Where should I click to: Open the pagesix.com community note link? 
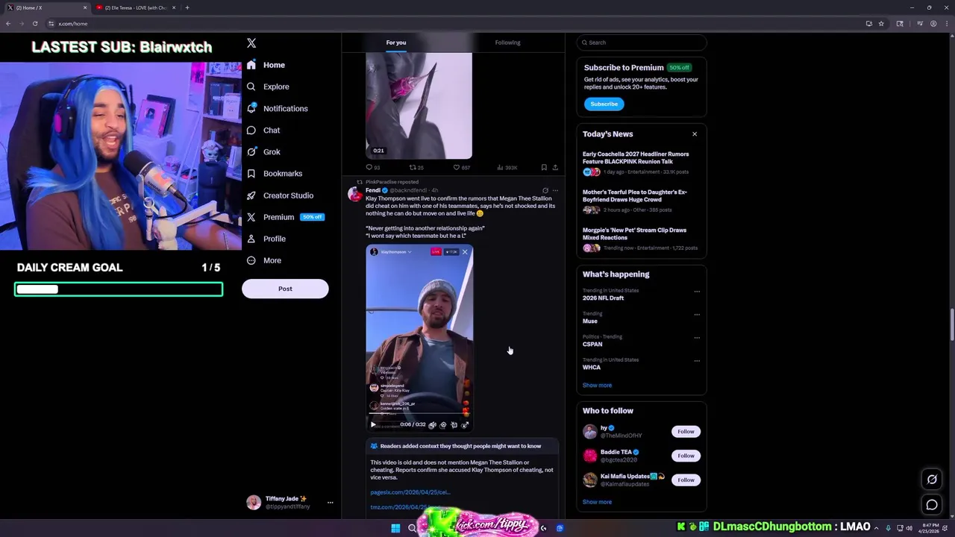(x=410, y=492)
